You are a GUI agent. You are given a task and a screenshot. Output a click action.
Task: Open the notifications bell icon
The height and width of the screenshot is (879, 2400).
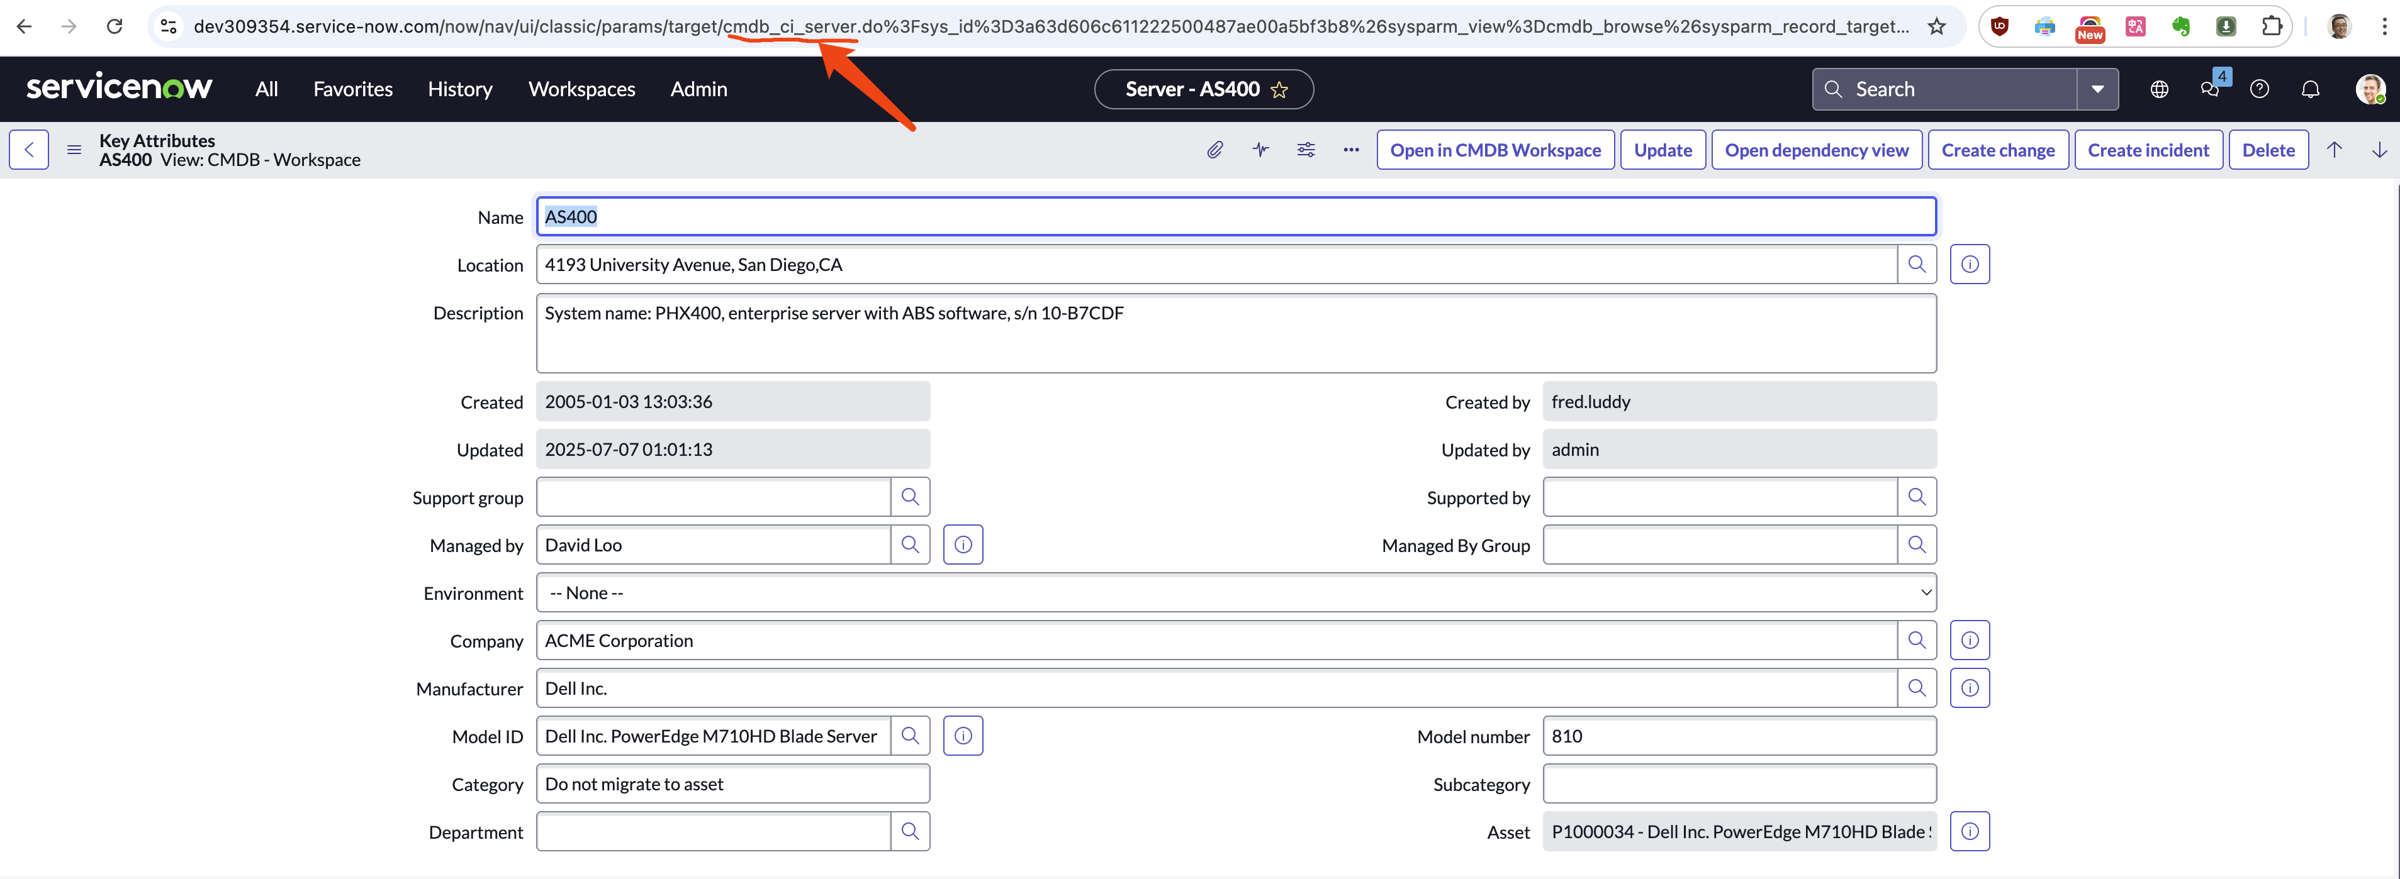[x=2309, y=89]
